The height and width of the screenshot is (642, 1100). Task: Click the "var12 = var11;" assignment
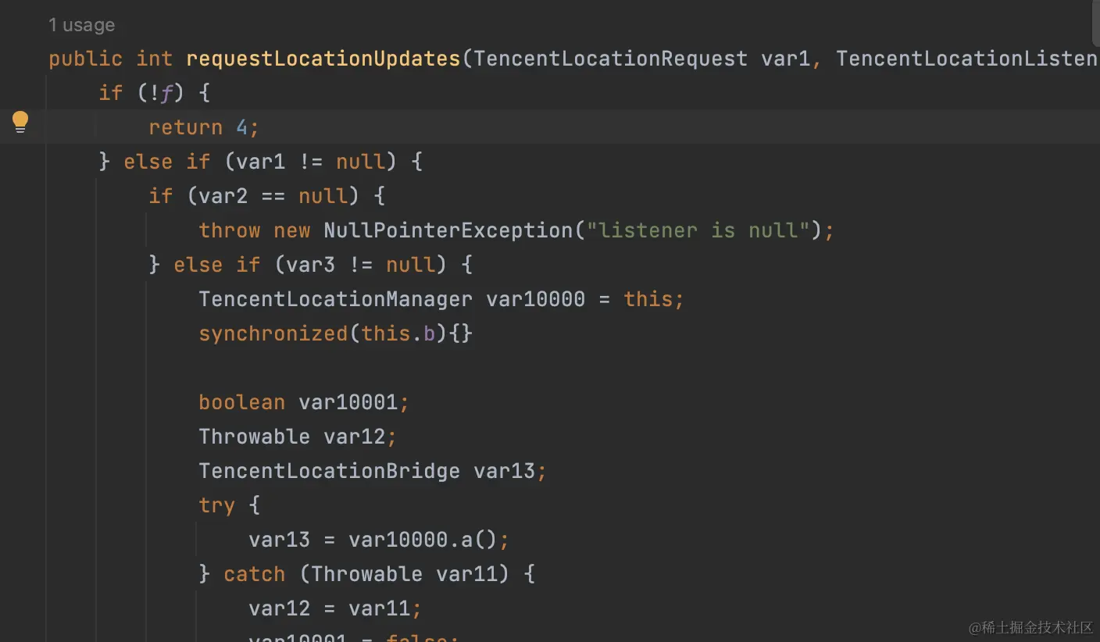click(x=336, y=608)
